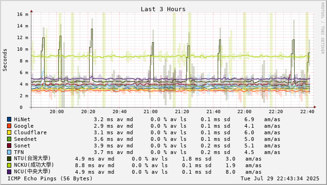Viewport: 327px width, 185px height.
Task: Click the 21:40 x-axis time label
Action: pos(213,112)
